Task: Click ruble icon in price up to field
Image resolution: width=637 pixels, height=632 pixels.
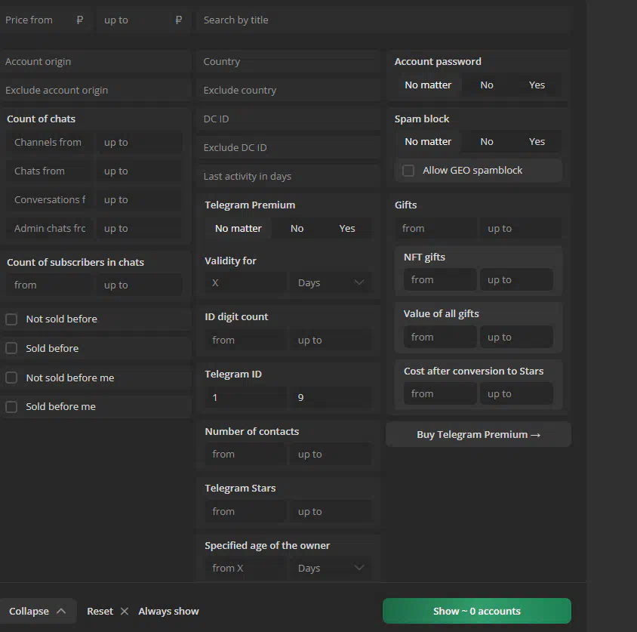Action: tap(178, 20)
